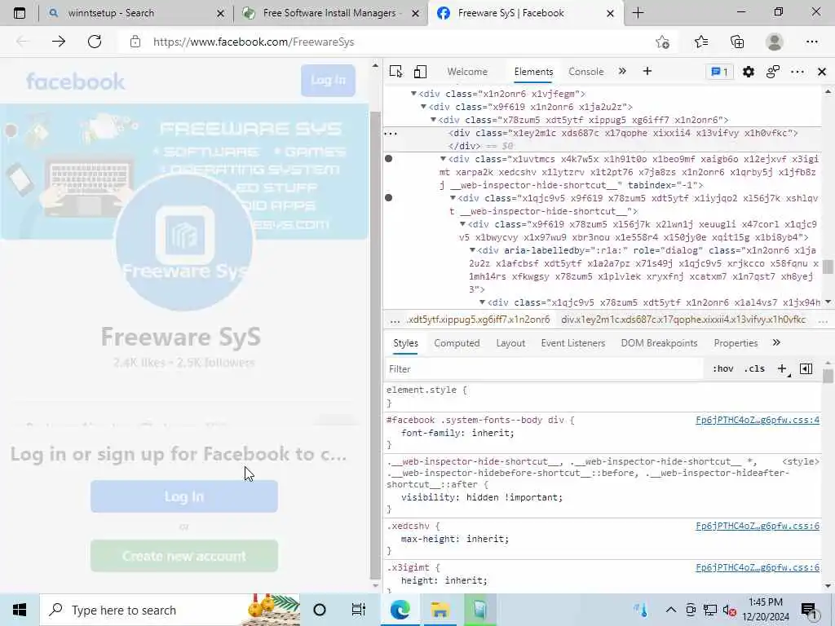
Task: Collapse the x1uvtmcs div node
Action: point(443,159)
